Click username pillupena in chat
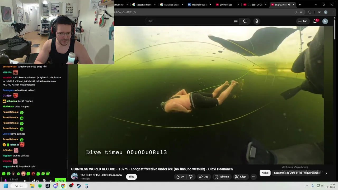 12,101
